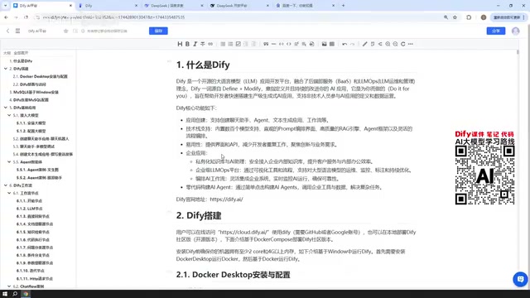Viewport: 530px width, 298px height.
Task: Toggle italic formatting in editor toolbar
Action: click(x=195, y=44)
